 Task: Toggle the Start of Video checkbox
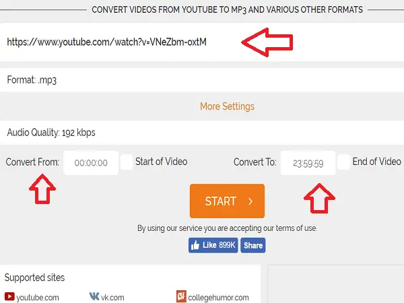point(127,162)
